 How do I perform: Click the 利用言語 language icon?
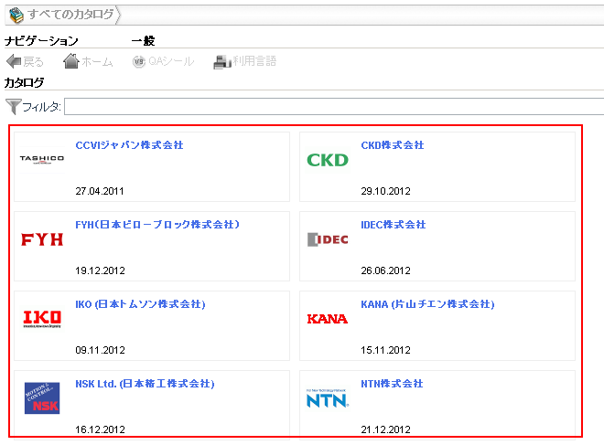click(x=221, y=61)
